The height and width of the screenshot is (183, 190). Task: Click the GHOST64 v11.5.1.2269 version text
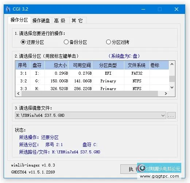click(x=33, y=172)
